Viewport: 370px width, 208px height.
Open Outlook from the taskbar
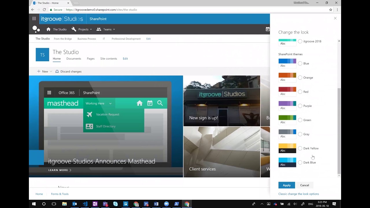[x=75, y=204]
